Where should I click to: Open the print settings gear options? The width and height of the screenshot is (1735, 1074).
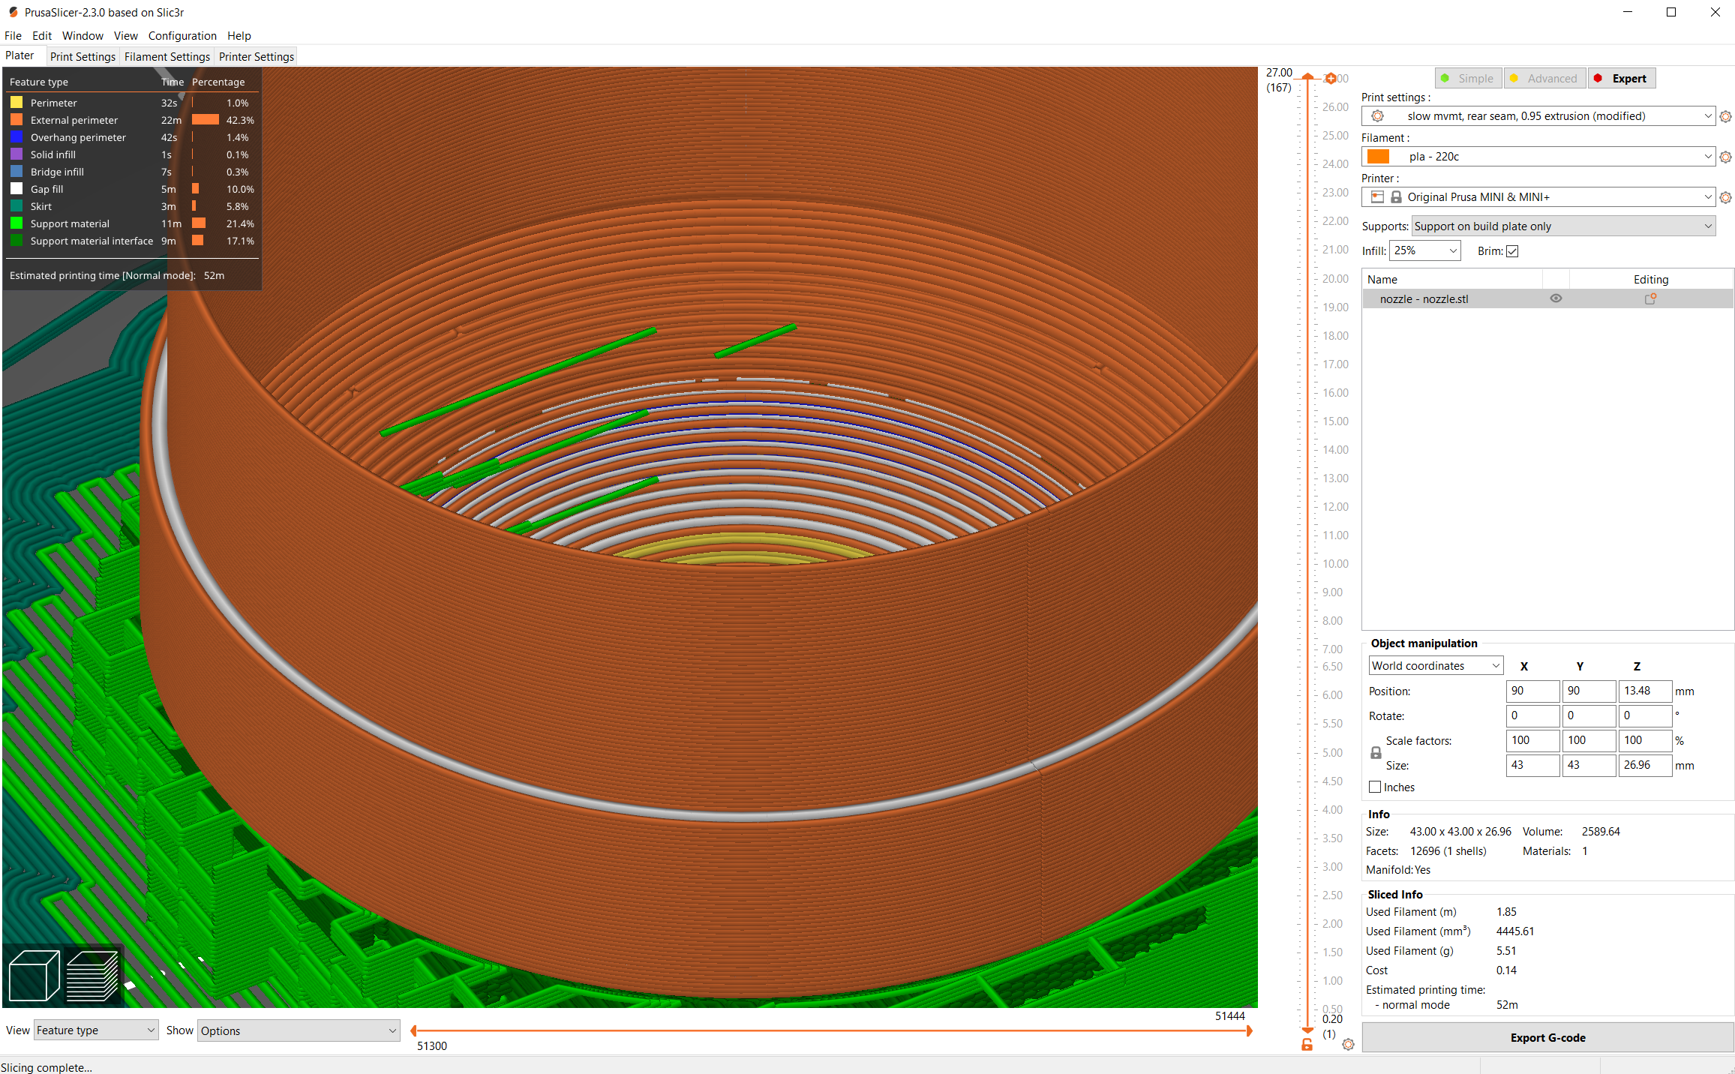coord(1725,116)
